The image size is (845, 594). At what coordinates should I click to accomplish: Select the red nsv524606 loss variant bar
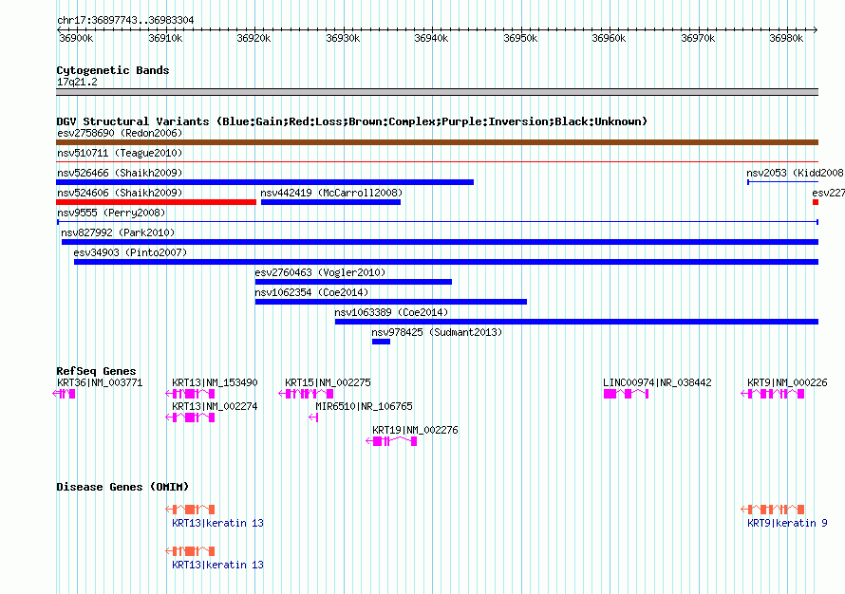click(157, 202)
